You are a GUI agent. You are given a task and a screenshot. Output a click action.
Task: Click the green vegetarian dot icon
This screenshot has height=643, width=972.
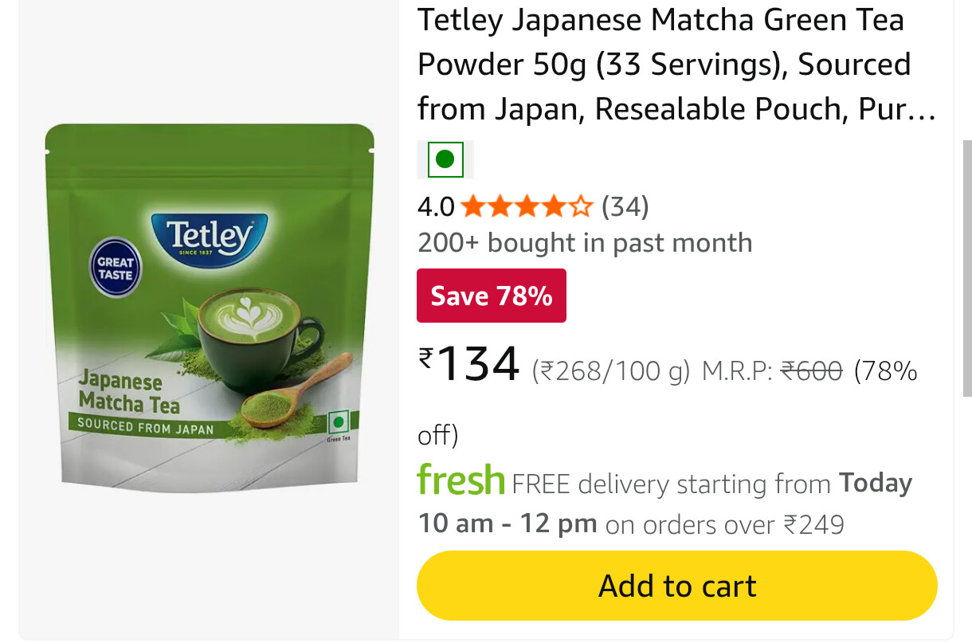coord(445,159)
